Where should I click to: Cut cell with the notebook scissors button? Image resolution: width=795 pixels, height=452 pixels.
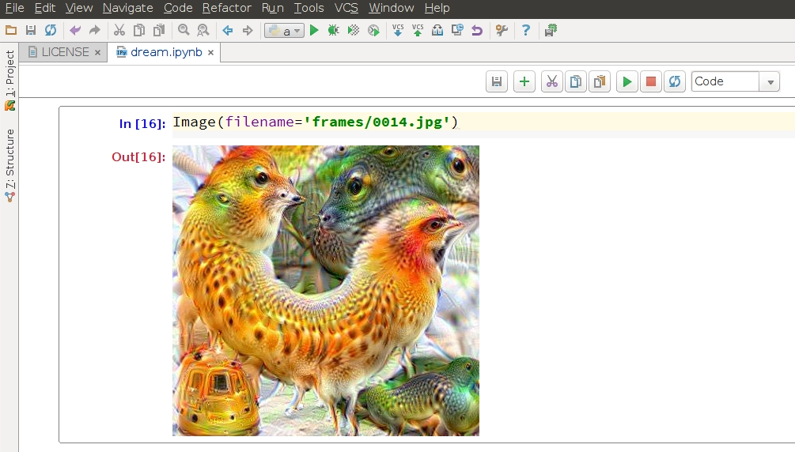tap(552, 81)
